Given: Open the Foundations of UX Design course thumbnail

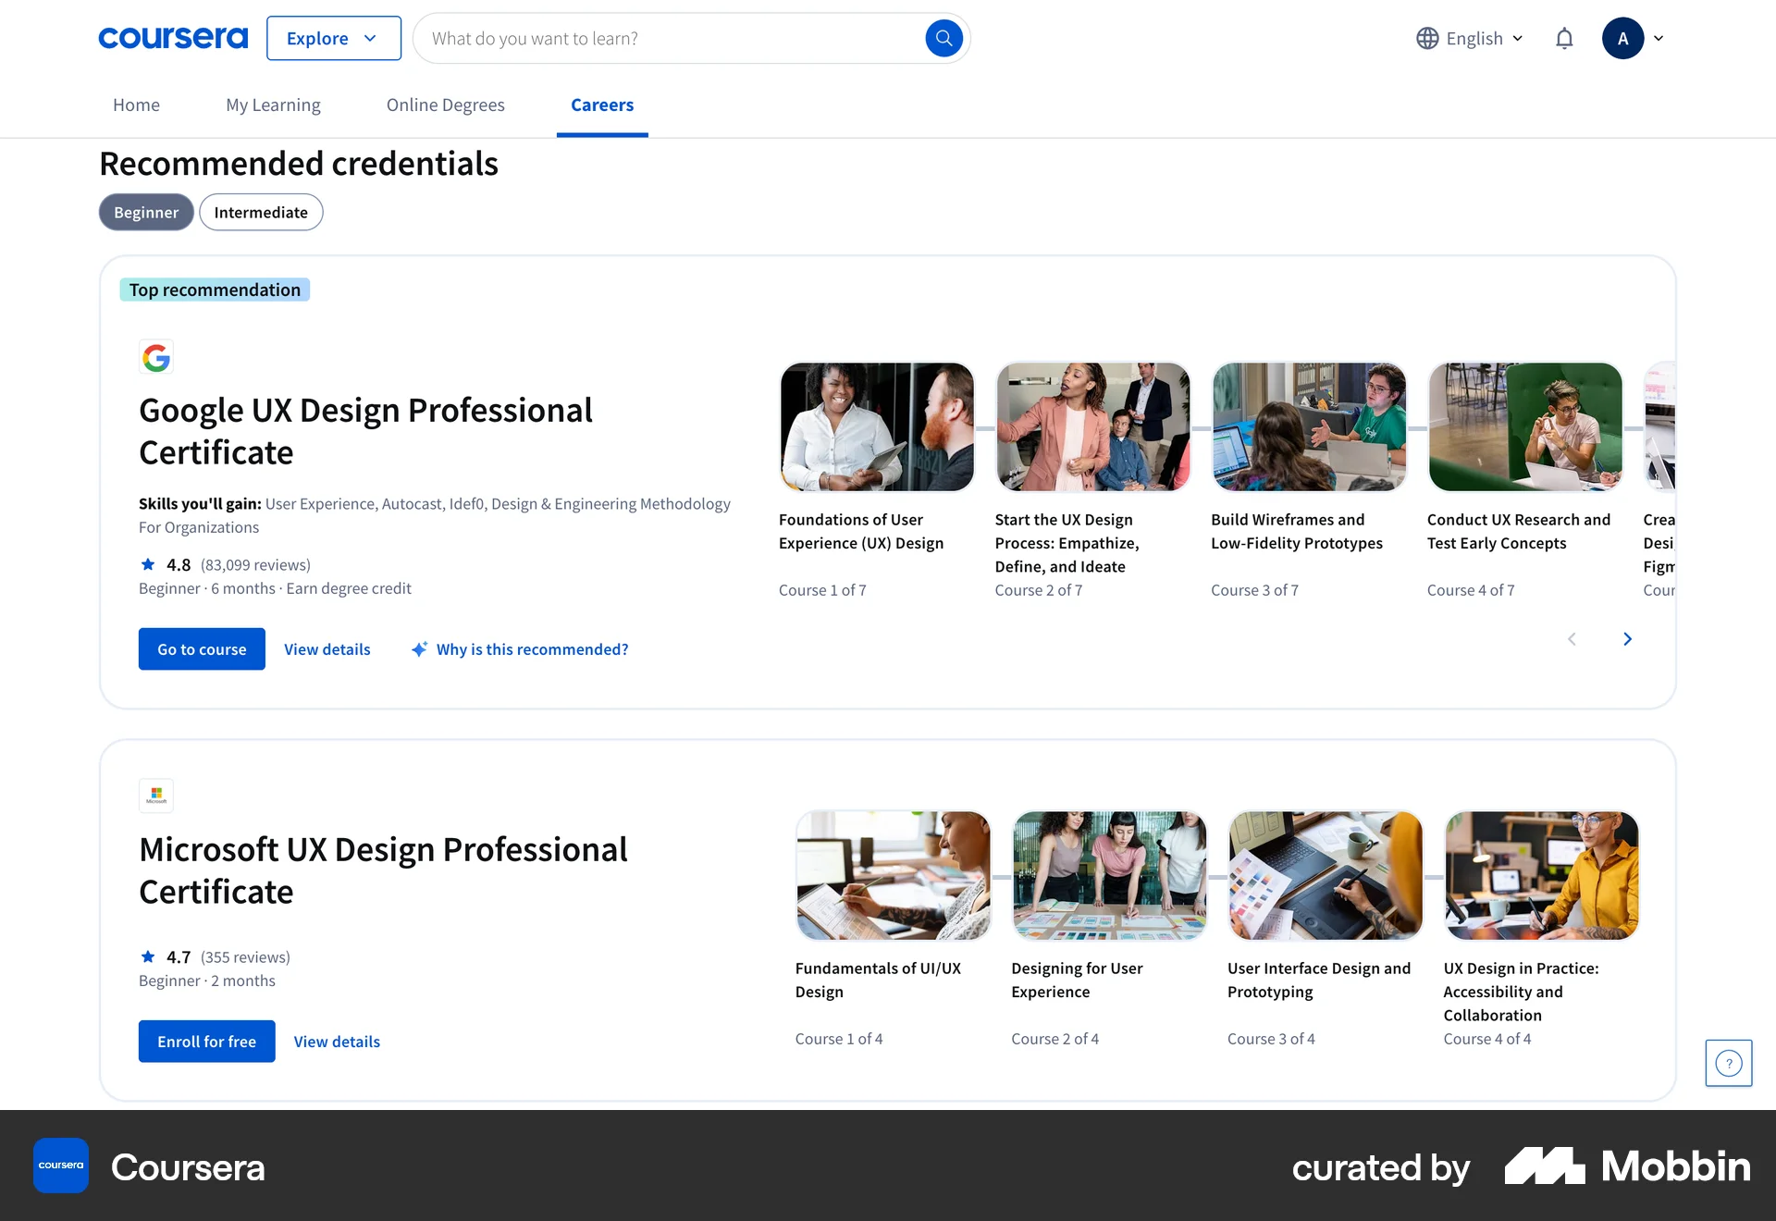Looking at the screenshot, I should pos(876,425).
